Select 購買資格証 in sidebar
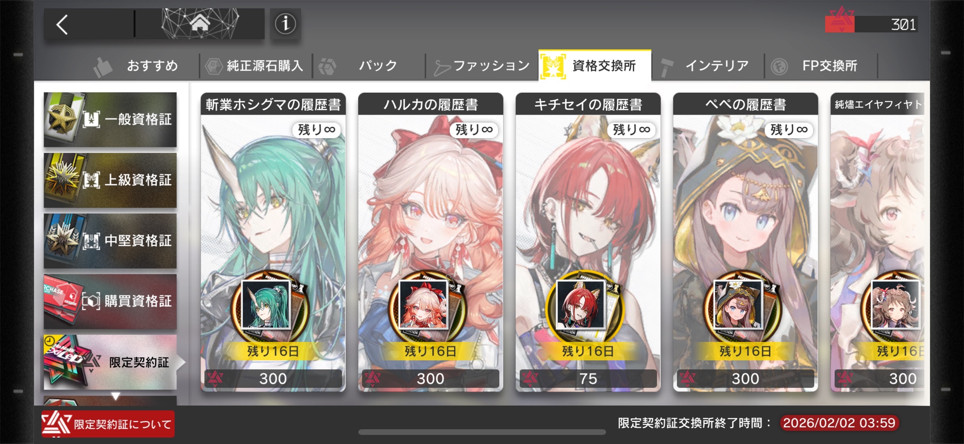This screenshot has width=964, height=444. tap(110, 301)
